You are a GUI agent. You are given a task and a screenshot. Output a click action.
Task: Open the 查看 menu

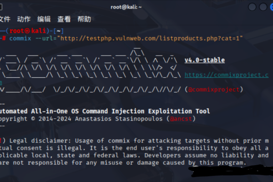64,19
